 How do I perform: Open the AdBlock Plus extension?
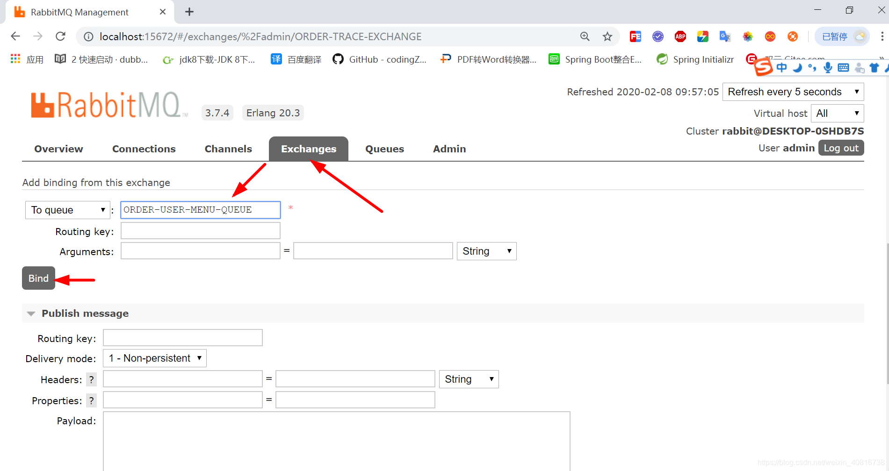pos(680,36)
